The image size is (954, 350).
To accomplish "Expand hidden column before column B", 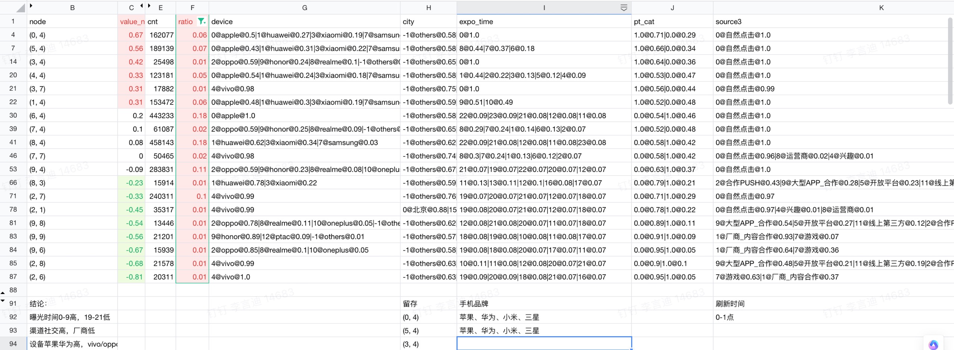I will 31,6.
